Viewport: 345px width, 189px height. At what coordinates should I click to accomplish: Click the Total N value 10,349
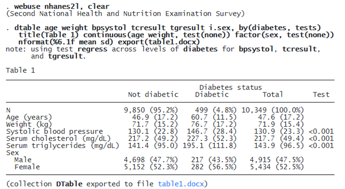click(254, 110)
